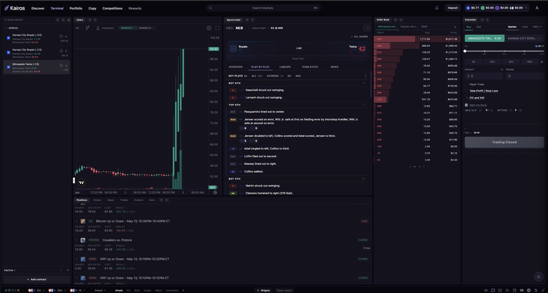Switch the feed league to NBA

pyautogui.click(x=229, y=28)
